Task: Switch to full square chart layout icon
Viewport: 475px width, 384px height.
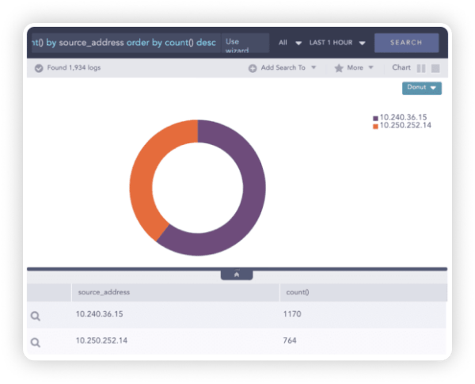Action: pyautogui.click(x=435, y=68)
